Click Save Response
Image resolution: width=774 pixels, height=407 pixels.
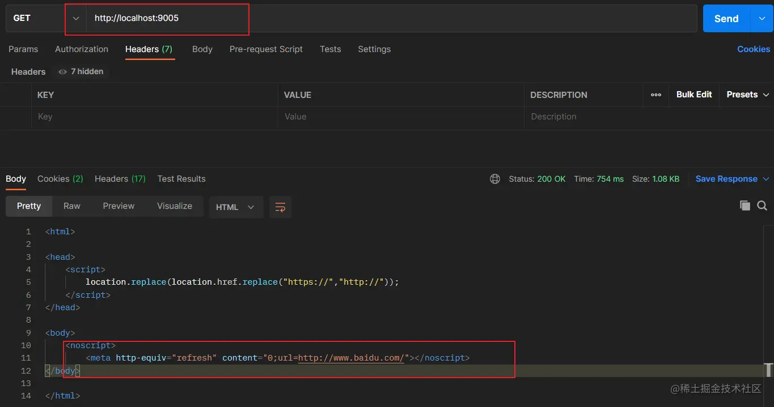coord(726,179)
